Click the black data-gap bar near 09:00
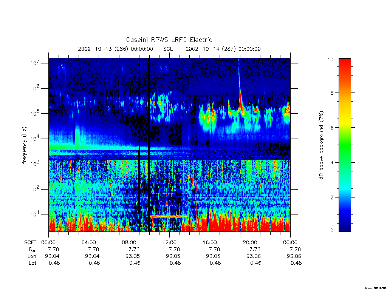The height and width of the screenshot is (290, 387). click(139, 145)
